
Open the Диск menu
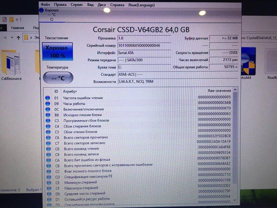pyautogui.click(x=102, y=5)
